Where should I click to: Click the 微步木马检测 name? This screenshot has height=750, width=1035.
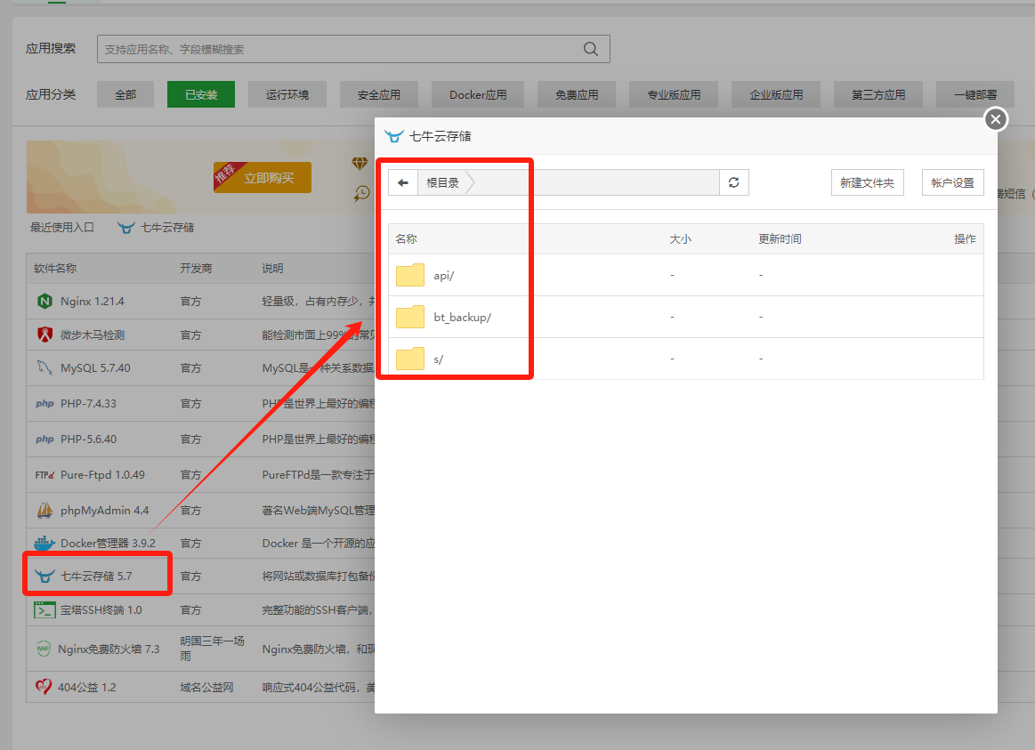point(93,335)
